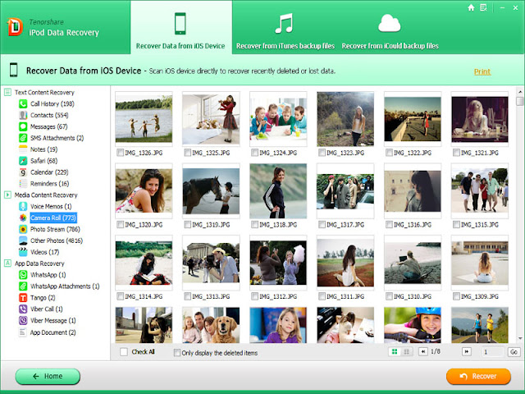
Task: Open Recover Data from iOS Device tab
Action: (x=180, y=27)
